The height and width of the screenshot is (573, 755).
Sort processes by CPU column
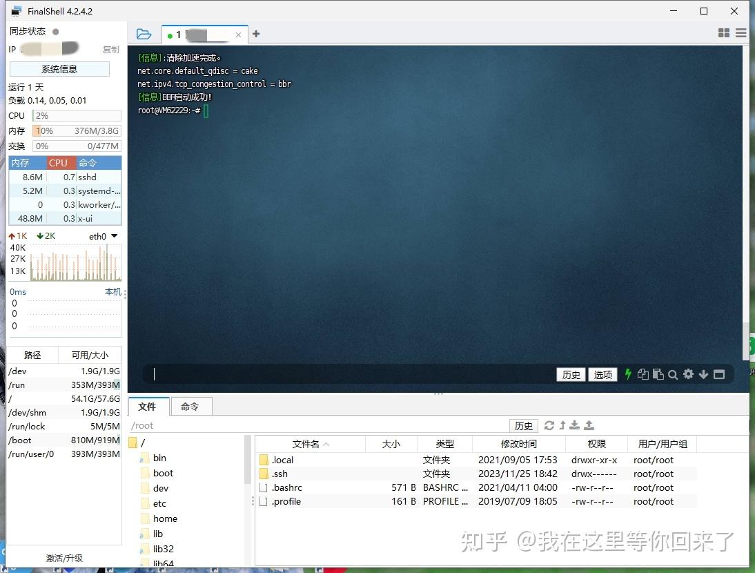(x=61, y=163)
